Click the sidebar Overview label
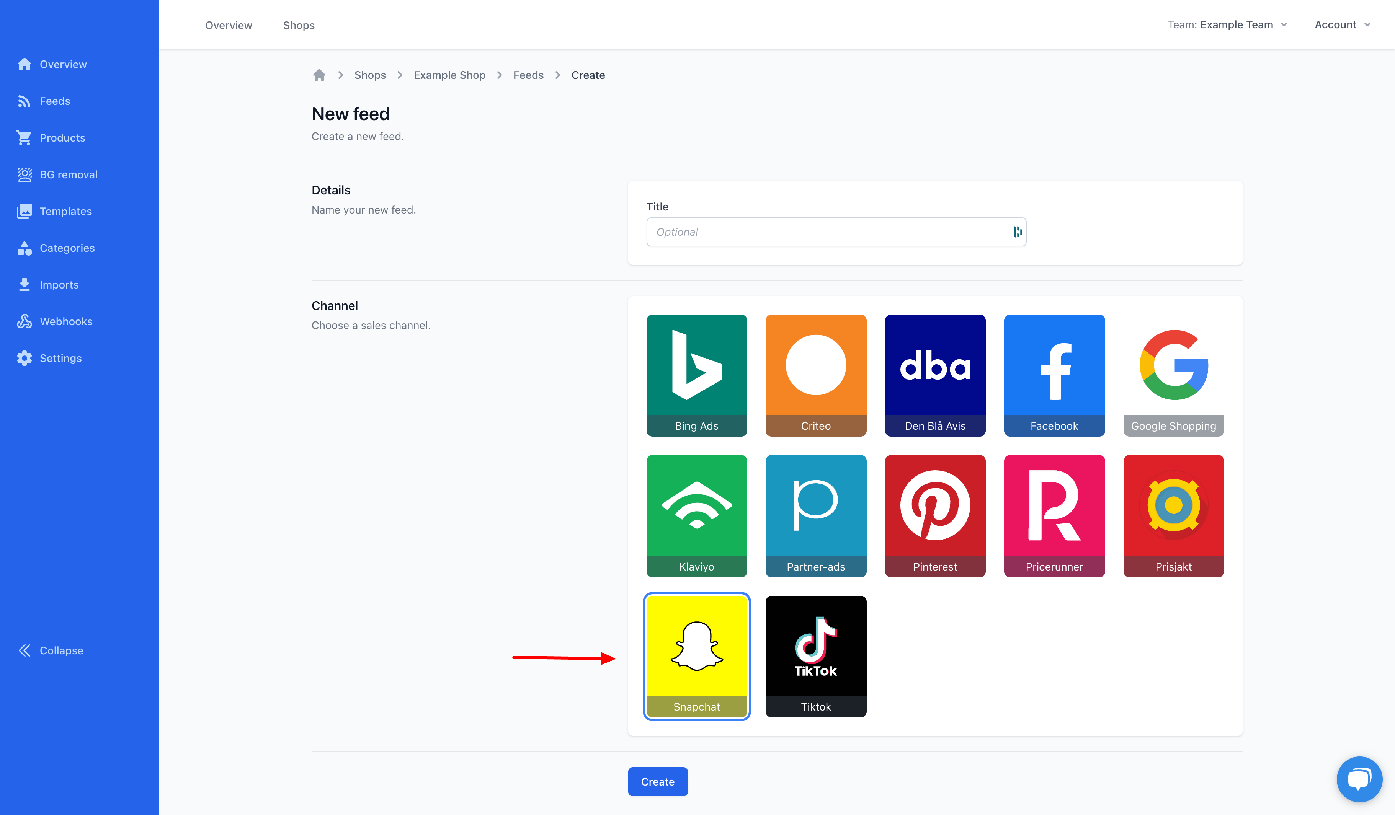 pos(63,64)
